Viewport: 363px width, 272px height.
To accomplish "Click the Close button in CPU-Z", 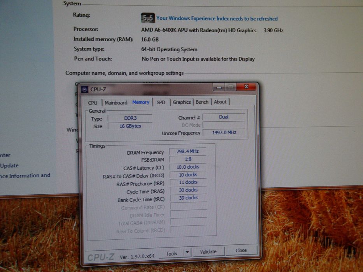I will tap(241, 251).
